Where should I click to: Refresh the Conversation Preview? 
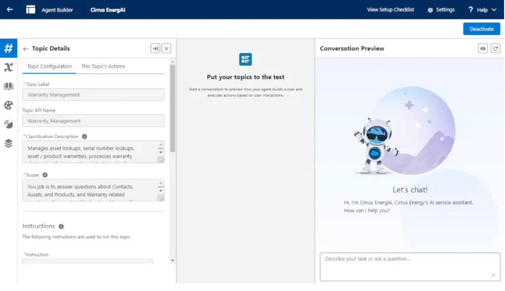tap(495, 48)
